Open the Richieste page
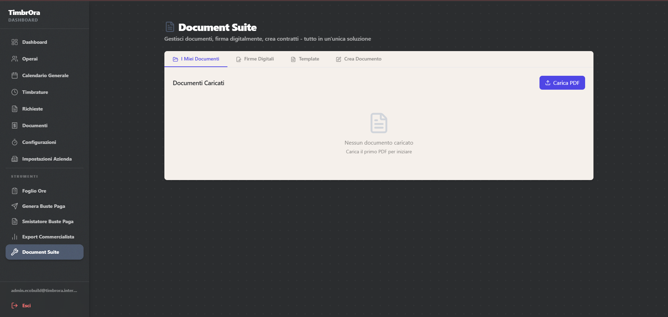 click(45, 109)
